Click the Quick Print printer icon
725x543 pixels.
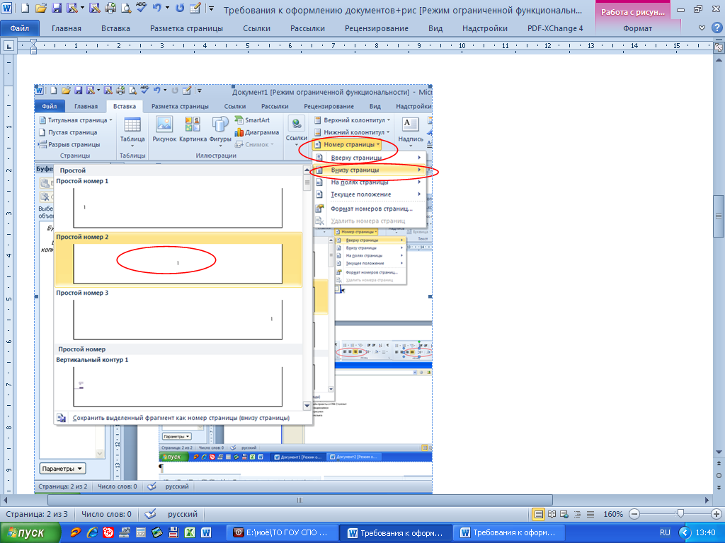tap(110, 8)
